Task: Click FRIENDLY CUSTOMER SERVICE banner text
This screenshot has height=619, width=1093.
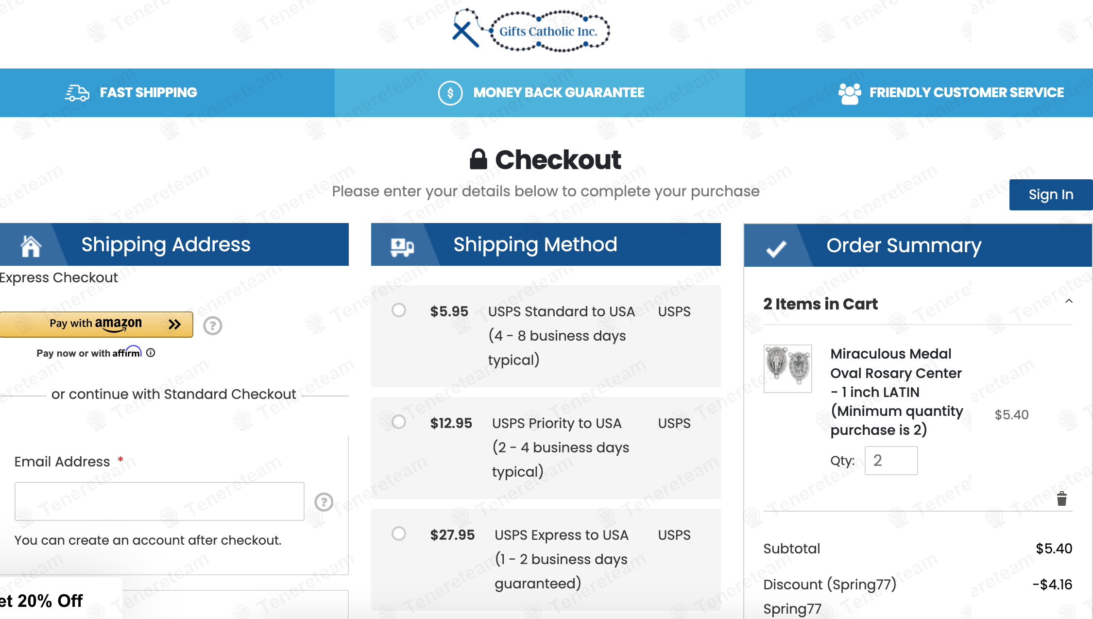Action: coord(967,92)
